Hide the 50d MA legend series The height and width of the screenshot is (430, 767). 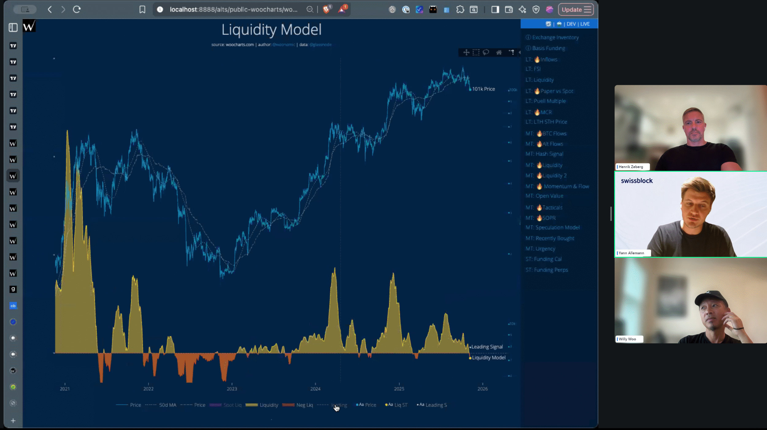167,405
